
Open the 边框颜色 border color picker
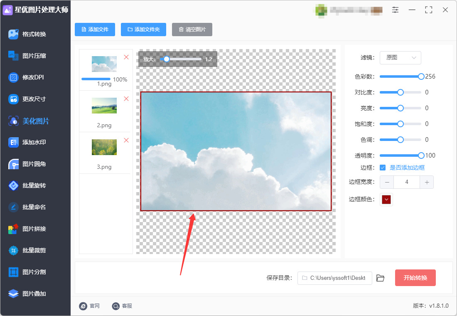386,200
